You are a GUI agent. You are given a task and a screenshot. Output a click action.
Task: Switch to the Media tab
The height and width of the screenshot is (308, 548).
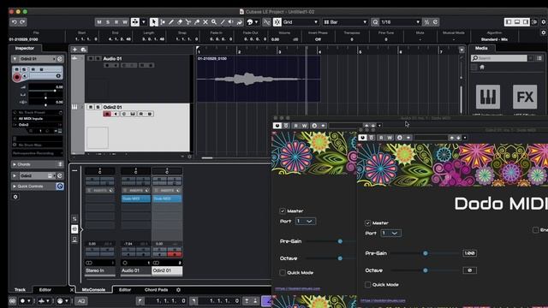pyautogui.click(x=481, y=48)
